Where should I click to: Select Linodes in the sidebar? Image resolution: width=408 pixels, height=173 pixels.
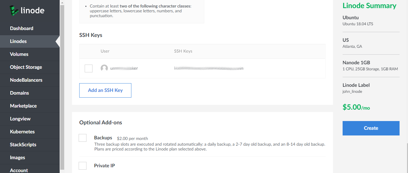tap(18, 41)
